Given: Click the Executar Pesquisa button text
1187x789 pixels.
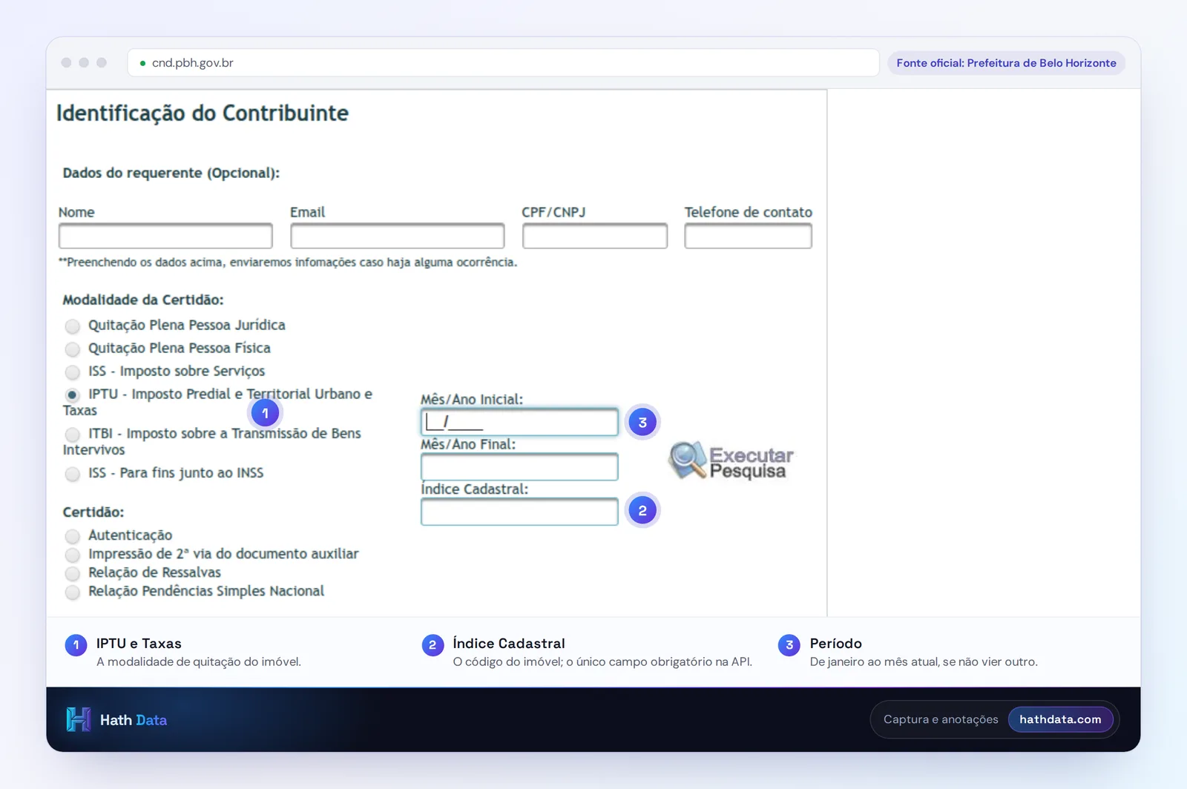Looking at the screenshot, I should [751, 463].
